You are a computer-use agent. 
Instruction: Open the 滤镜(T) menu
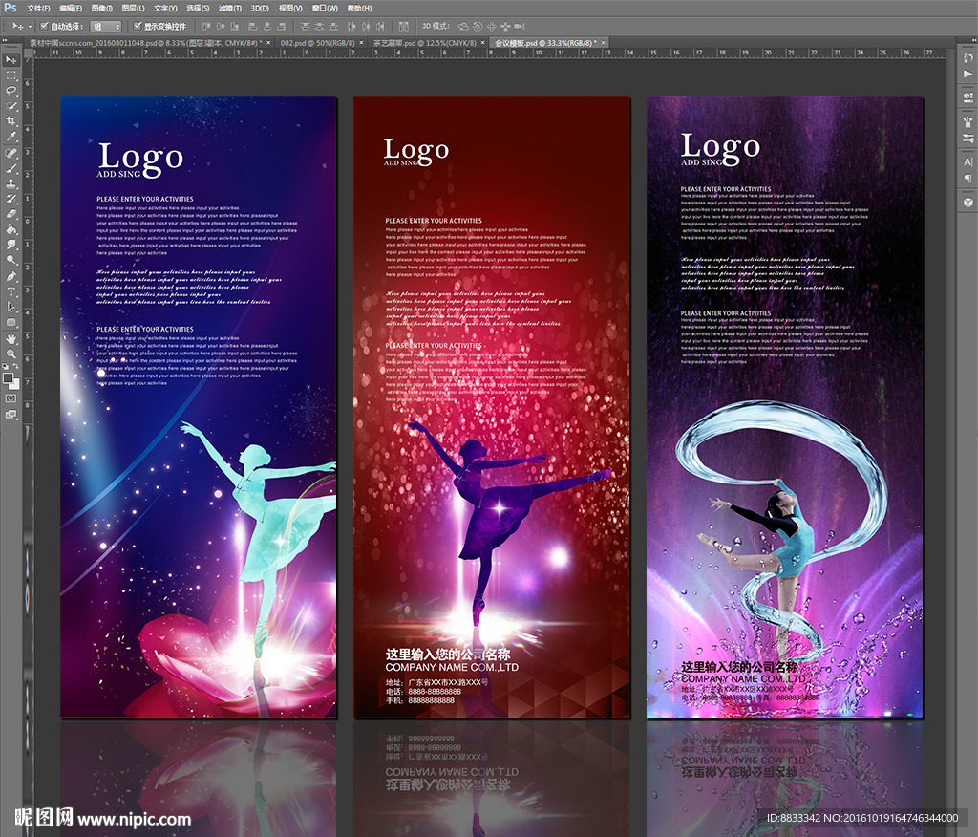point(229,8)
